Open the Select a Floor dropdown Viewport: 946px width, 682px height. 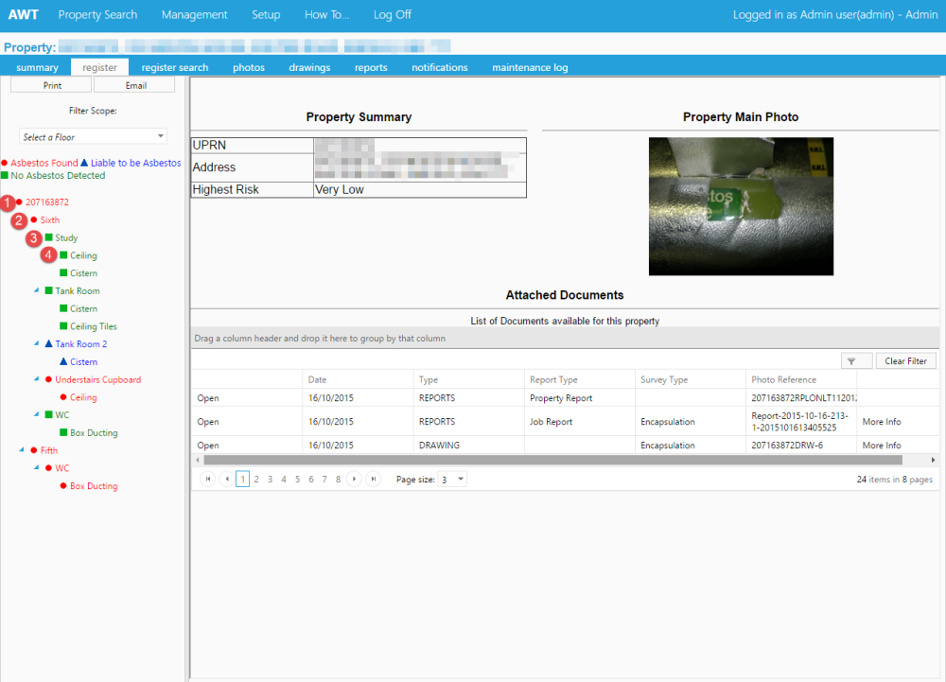click(x=92, y=135)
